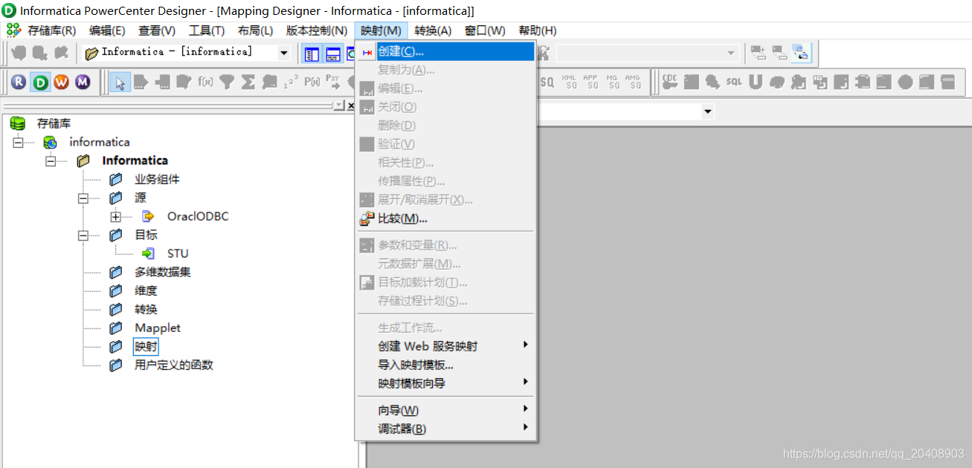The height and width of the screenshot is (468, 972).
Task: Click the Pxy External Procedure icon
Action: coord(334,82)
